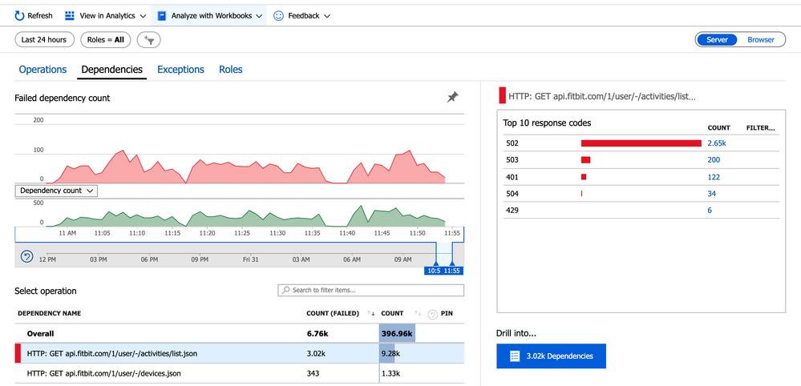Click the 9.28k count value
Screen dimensions: 801x386
point(390,354)
